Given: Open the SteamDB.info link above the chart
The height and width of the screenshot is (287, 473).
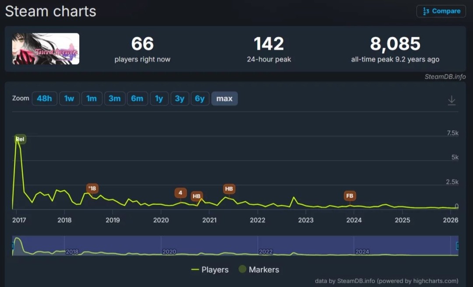Looking at the screenshot, I should 445,76.
